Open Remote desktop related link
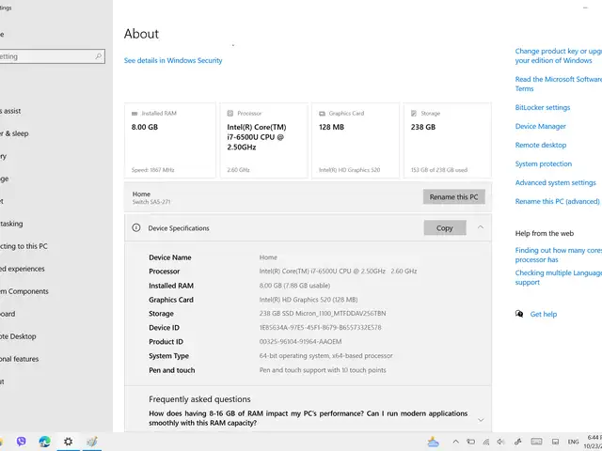This screenshot has height=451, width=602. click(541, 145)
